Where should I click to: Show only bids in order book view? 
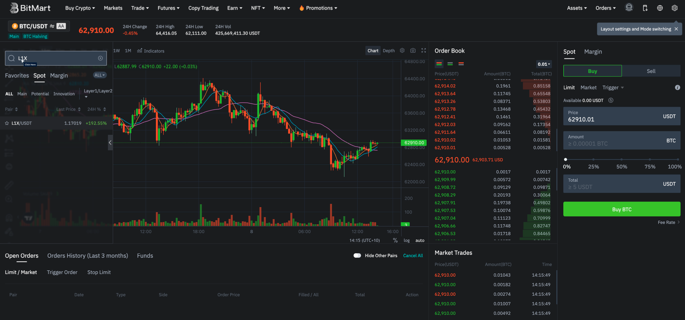(x=450, y=64)
